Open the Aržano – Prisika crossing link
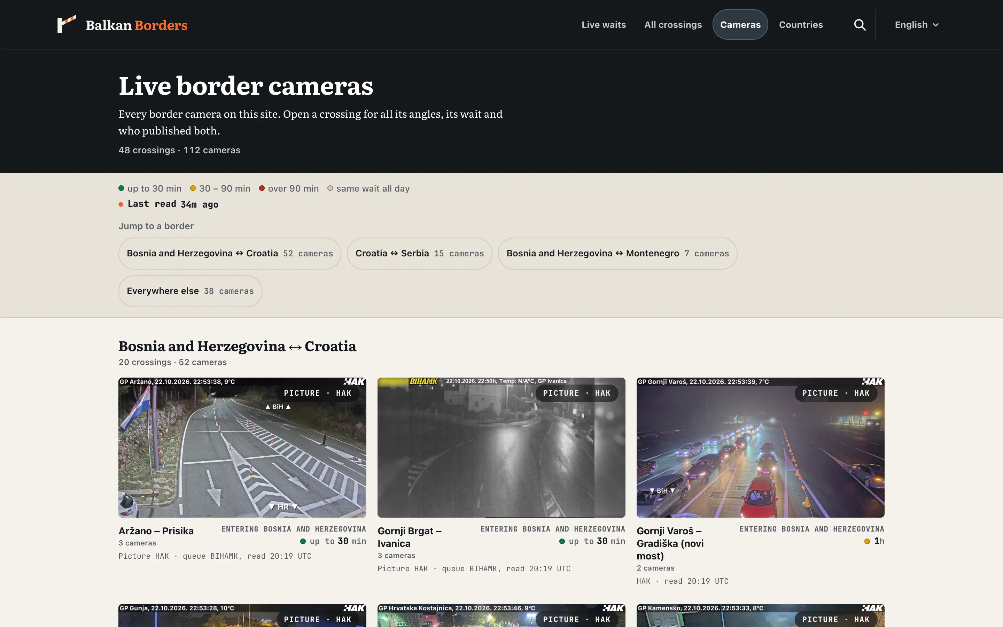The height and width of the screenshot is (627, 1003). [156, 531]
